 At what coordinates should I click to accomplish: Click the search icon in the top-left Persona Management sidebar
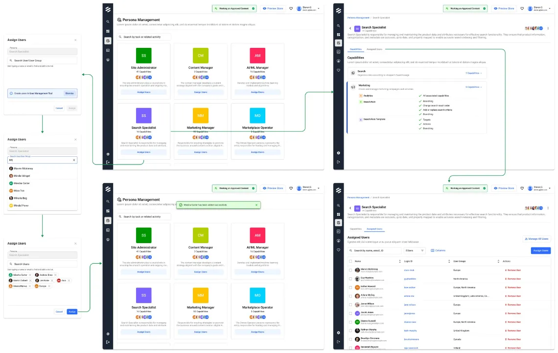108,21
